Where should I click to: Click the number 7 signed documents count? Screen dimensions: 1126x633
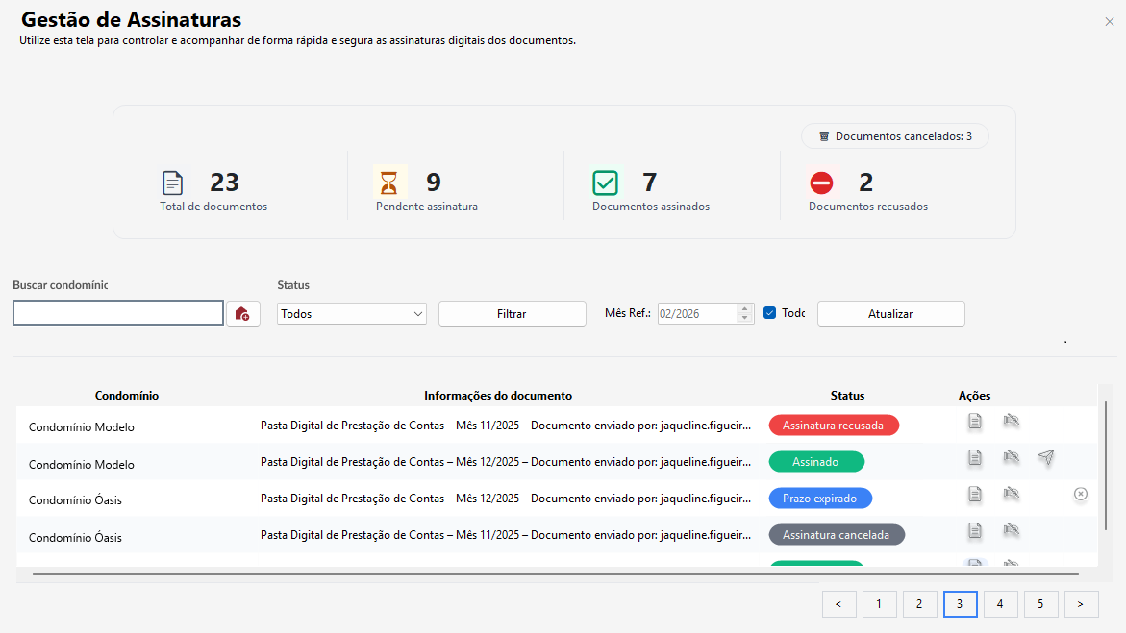pos(650,183)
